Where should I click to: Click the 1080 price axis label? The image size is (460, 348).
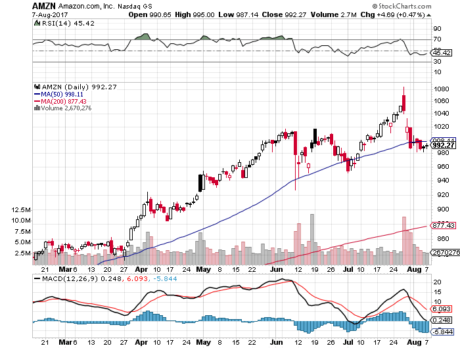point(441,89)
